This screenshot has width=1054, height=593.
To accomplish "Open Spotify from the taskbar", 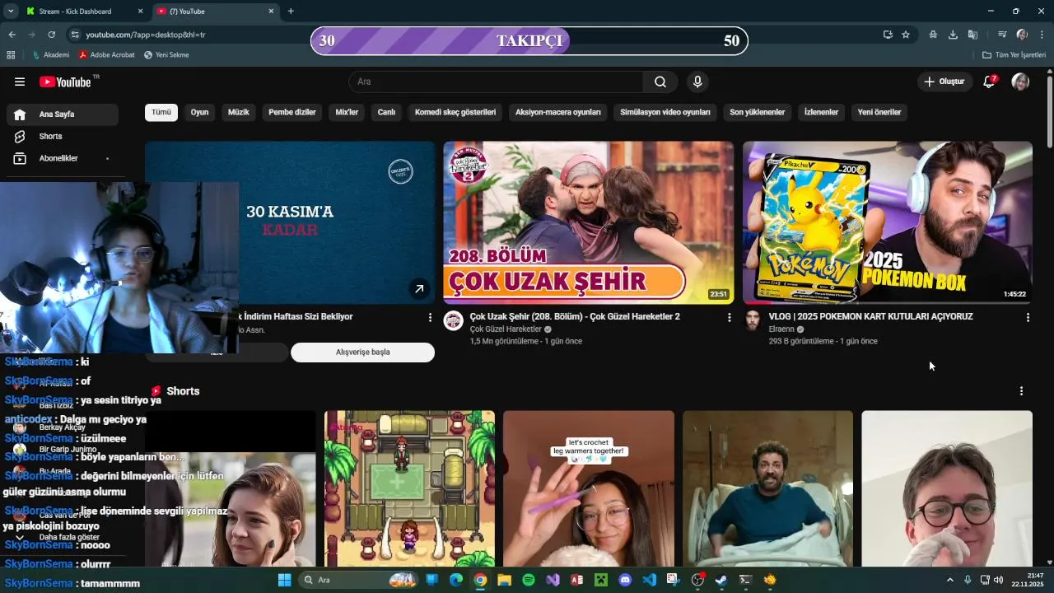I will (529, 580).
